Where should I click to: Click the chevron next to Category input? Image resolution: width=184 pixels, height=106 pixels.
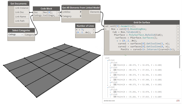pos(80,16)
